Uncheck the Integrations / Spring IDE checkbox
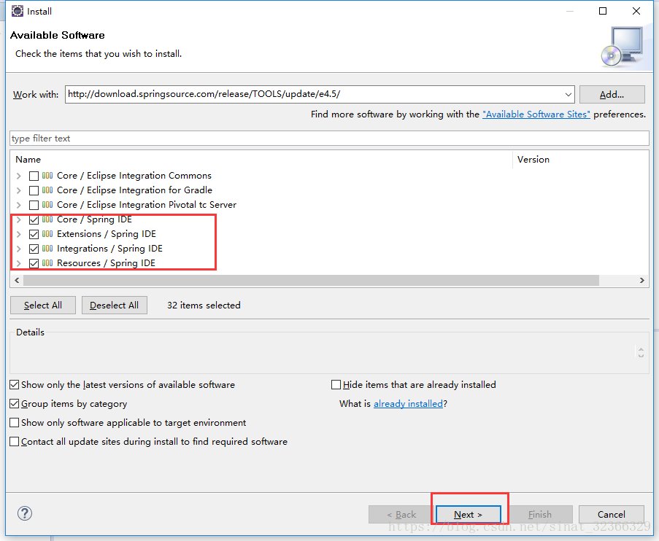The height and width of the screenshot is (541, 659). tap(34, 249)
